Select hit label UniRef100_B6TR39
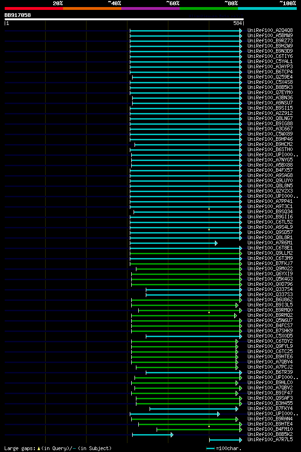Image resolution: width=301 pixels, height=452 pixels. click(x=270, y=373)
